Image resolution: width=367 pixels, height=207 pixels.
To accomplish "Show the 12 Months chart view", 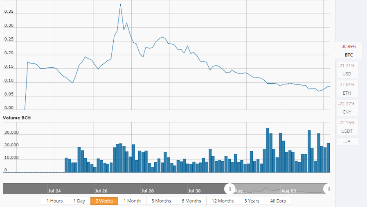I will pyautogui.click(x=223, y=201).
